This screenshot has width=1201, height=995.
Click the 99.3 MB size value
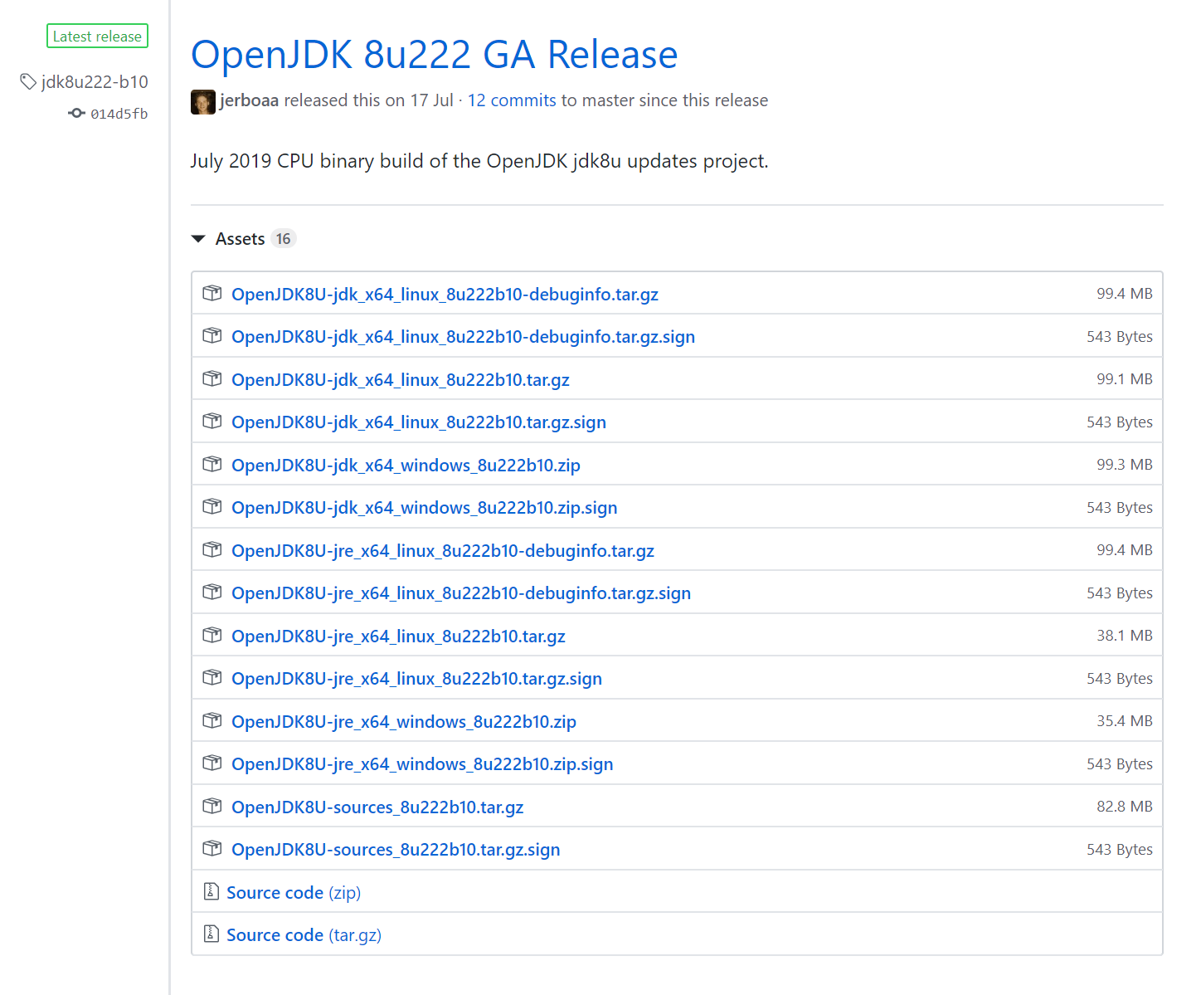point(1124,465)
